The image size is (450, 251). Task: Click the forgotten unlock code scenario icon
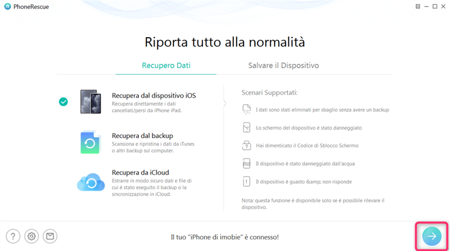(246, 146)
